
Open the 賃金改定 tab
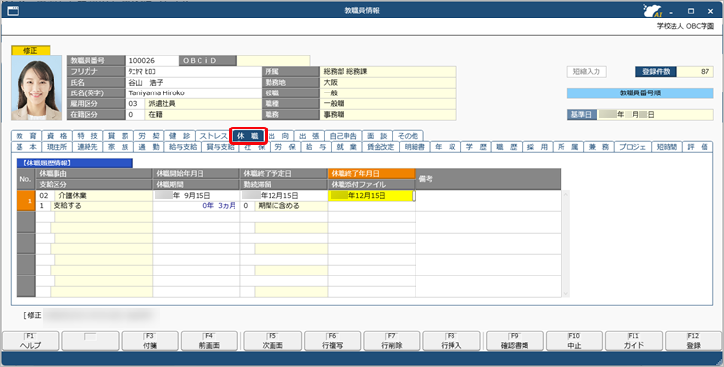point(380,147)
